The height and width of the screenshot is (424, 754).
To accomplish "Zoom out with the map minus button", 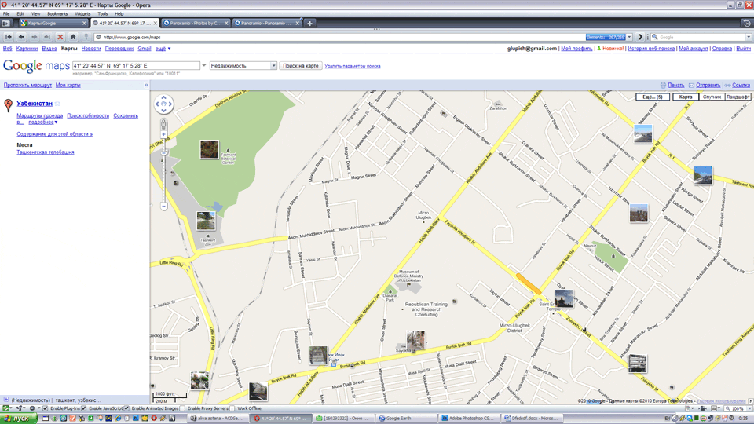I will 163,207.
